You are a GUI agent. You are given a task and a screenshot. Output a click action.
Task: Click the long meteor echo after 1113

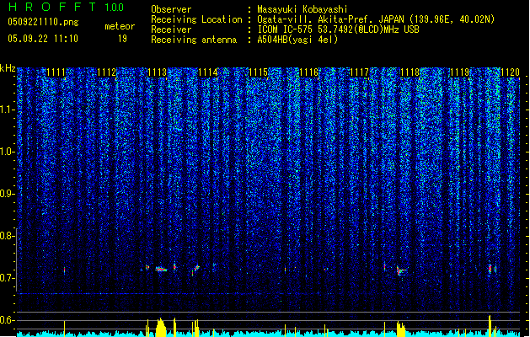click(x=161, y=269)
